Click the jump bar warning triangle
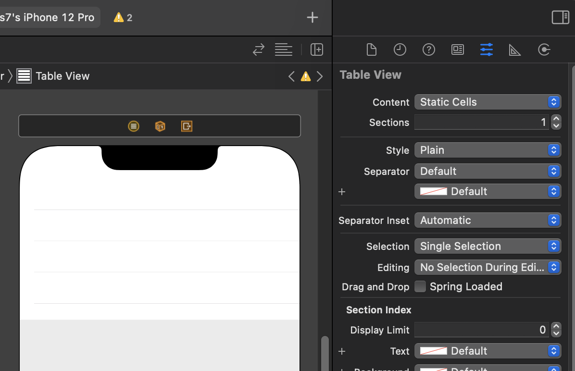 (305, 76)
